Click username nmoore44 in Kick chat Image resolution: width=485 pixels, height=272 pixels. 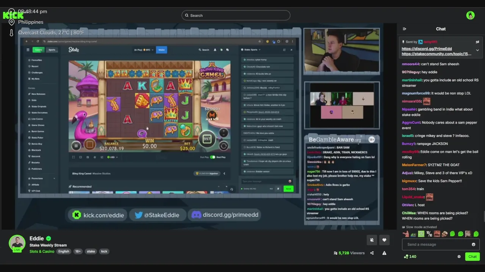410,64
